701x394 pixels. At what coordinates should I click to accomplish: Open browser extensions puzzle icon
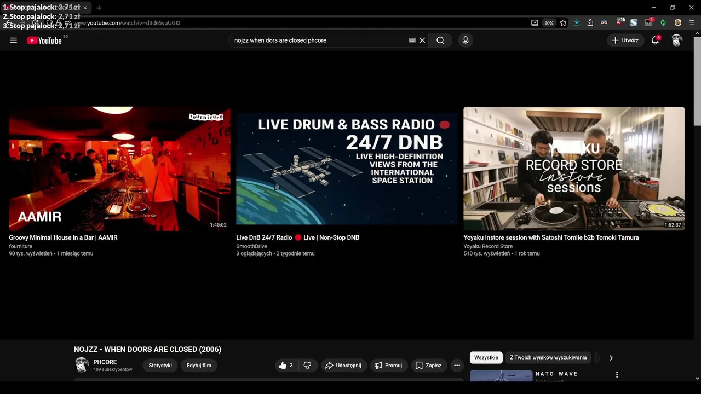click(590, 23)
